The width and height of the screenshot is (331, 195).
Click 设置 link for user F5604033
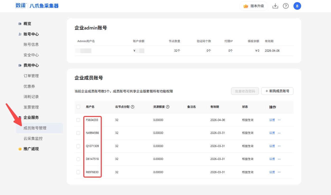(x=272, y=120)
